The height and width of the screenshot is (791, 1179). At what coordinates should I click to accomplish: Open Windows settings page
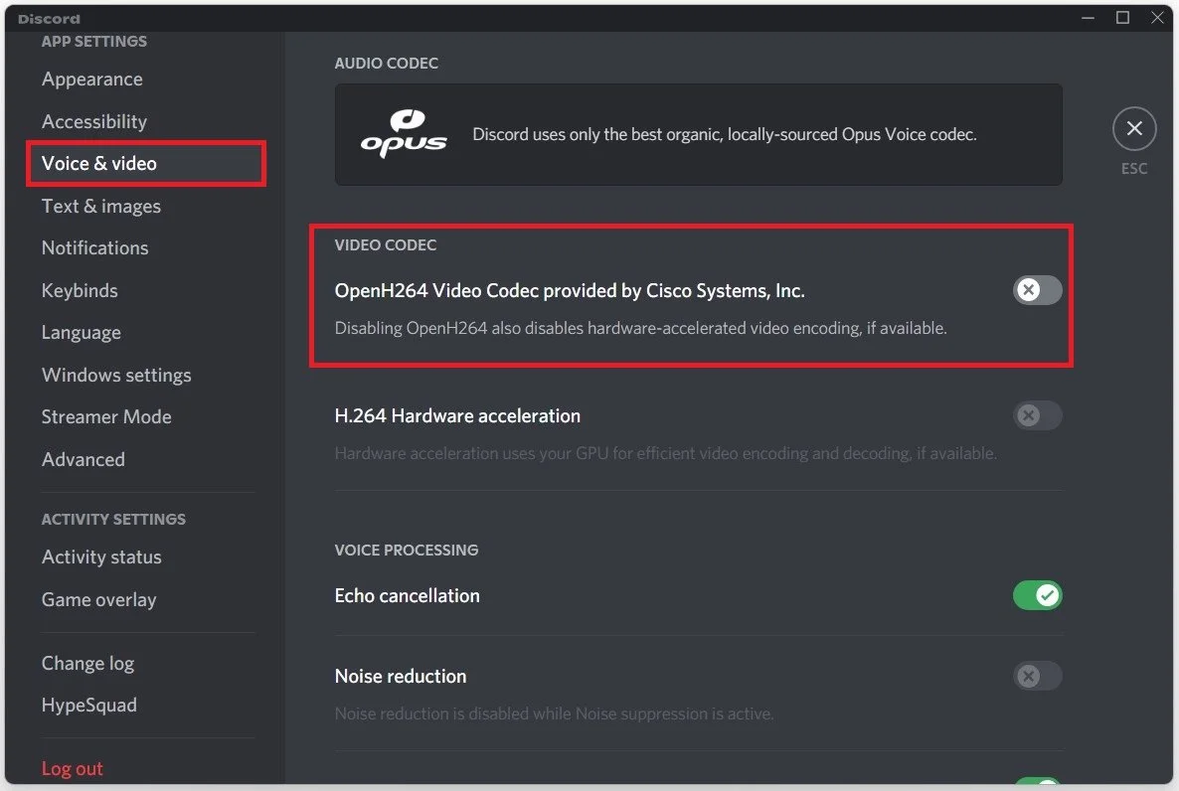tap(116, 375)
